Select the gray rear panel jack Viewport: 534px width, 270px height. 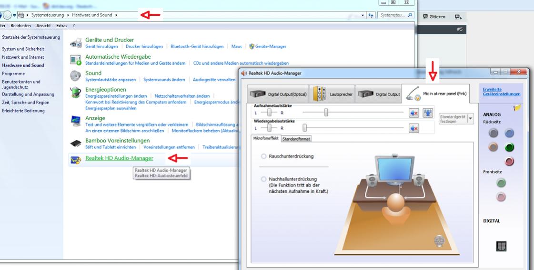coord(493,133)
